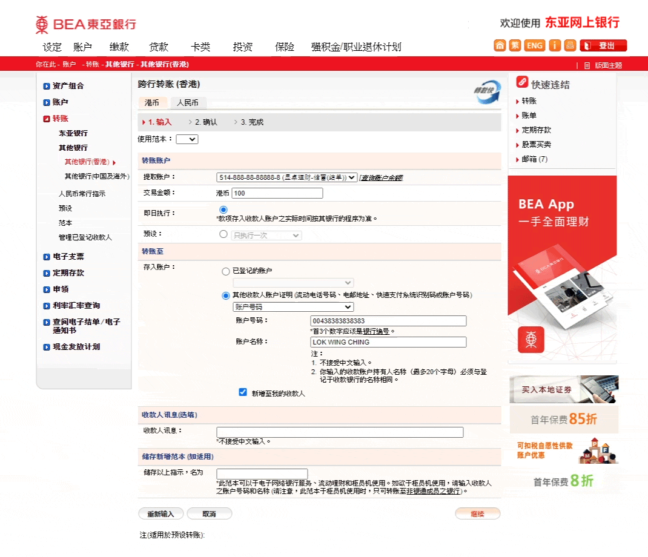Viewport: 648px width, 557px height.
Task: Switch language with the ENG icon
Action: pyautogui.click(x=535, y=45)
